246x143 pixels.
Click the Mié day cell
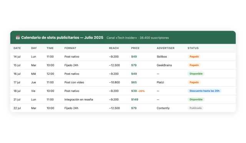click(33, 74)
